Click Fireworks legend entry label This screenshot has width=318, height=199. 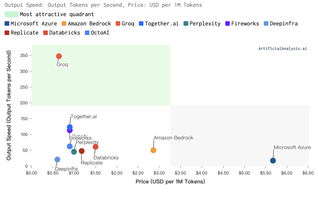[x=245, y=24]
